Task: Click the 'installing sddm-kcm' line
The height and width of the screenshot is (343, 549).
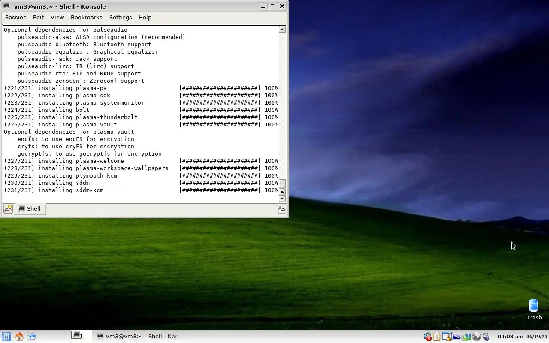Action: pyautogui.click(x=141, y=190)
